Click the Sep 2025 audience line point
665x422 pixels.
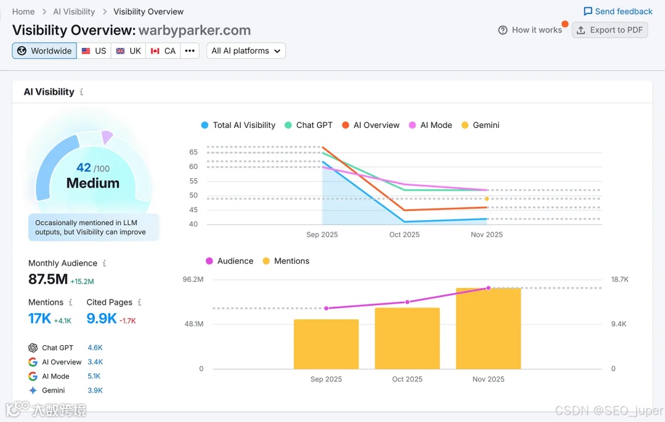(326, 308)
